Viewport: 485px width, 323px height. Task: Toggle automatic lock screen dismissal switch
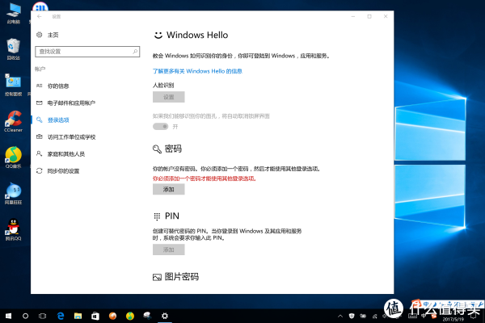(161, 127)
